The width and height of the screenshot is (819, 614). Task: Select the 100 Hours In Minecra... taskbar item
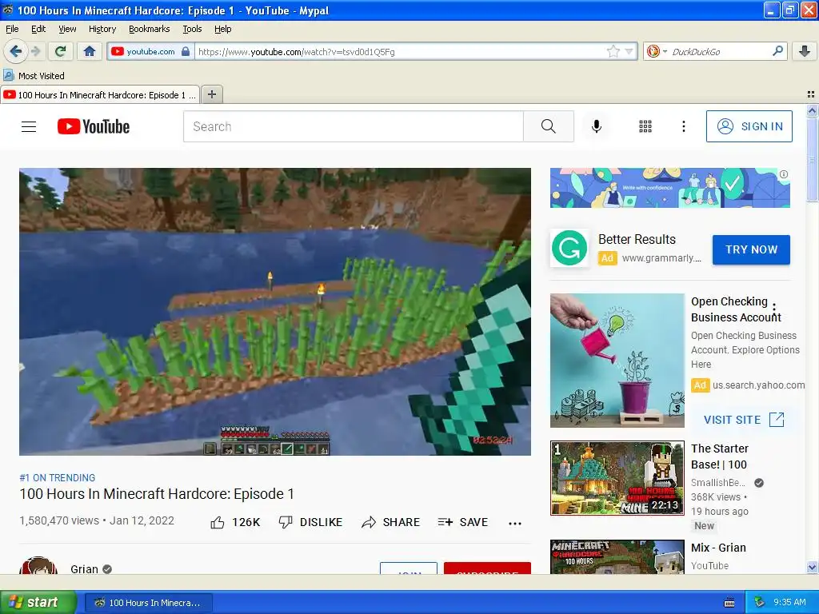pyautogui.click(x=148, y=603)
